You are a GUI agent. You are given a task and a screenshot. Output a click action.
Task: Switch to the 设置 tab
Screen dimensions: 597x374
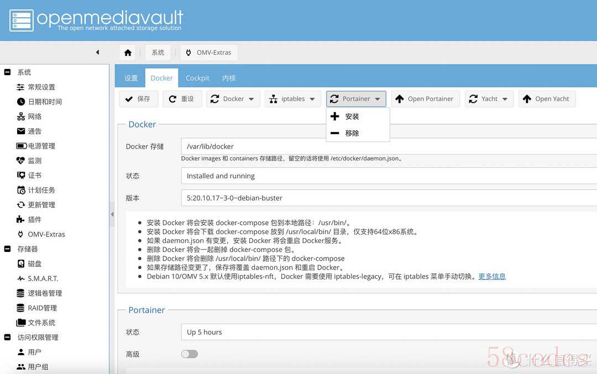130,78
